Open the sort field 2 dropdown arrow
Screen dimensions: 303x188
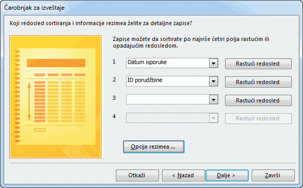(213, 81)
